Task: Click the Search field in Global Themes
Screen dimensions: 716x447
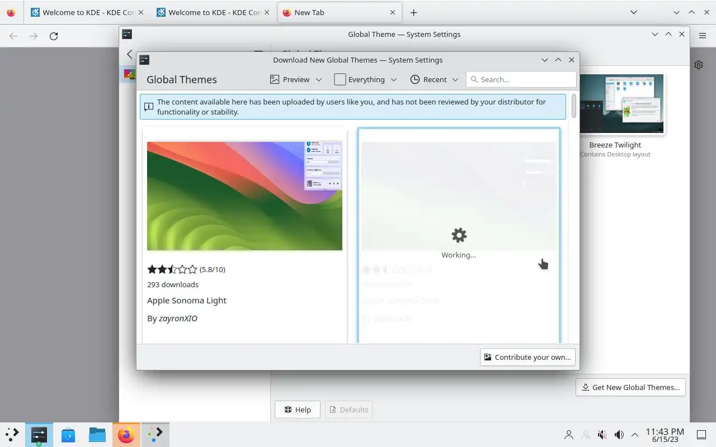Action: coord(521,79)
